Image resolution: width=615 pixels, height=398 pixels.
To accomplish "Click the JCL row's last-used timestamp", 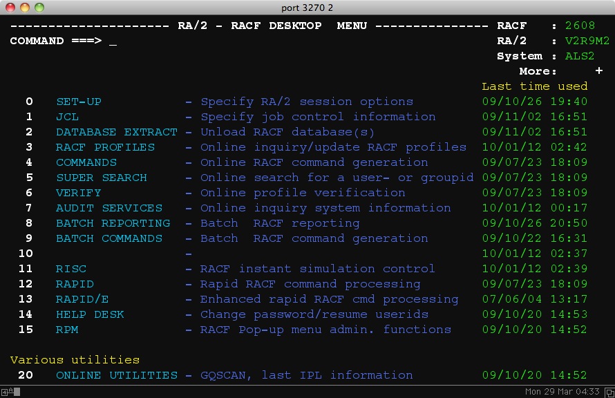I will pyautogui.click(x=535, y=117).
